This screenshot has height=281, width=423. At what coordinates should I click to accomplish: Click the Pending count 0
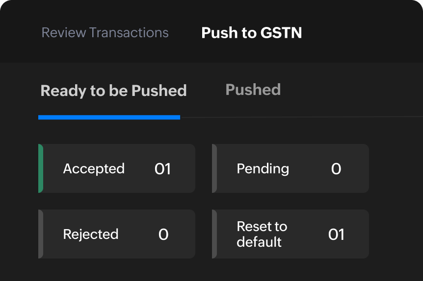[x=336, y=169]
